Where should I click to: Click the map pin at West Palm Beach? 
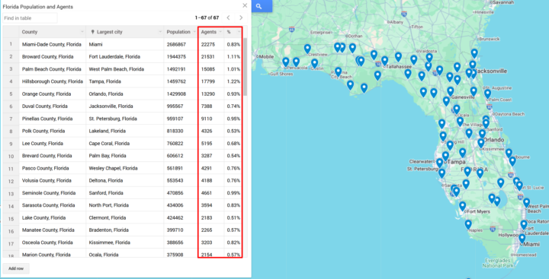click(527, 202)
